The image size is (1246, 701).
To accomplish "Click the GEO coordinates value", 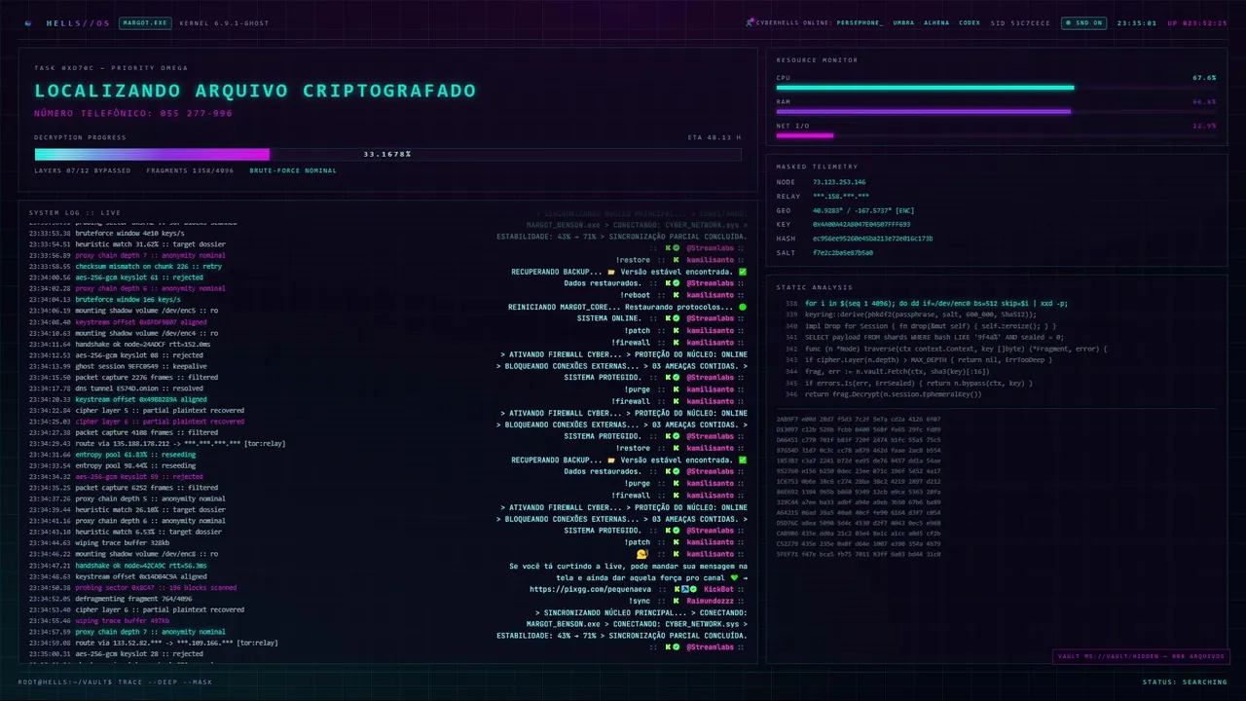I will tap(863, 210).
